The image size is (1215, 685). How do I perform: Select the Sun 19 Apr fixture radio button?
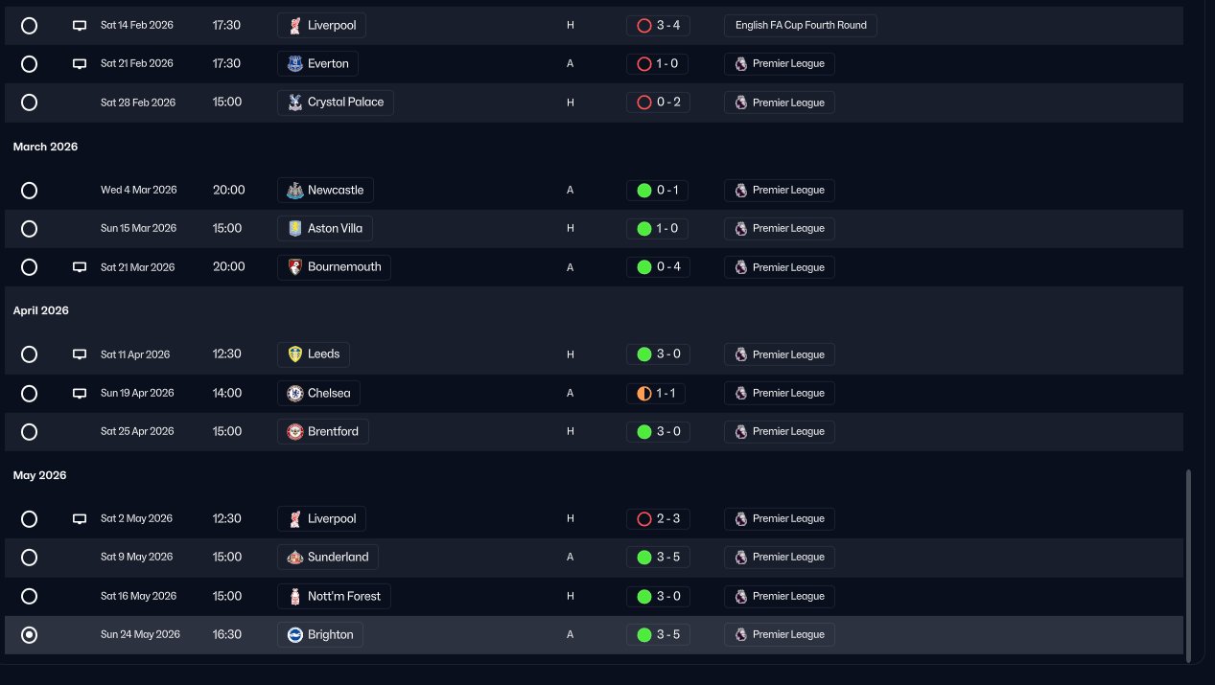[29, 393]
